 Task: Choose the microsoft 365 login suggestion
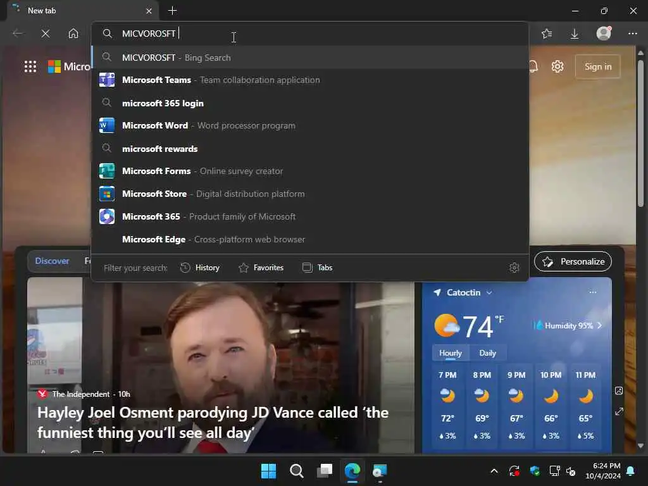click(x=310, y=103)
